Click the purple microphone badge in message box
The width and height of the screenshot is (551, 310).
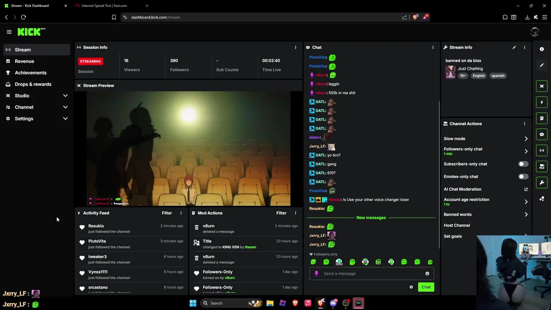tap(317, 273)
